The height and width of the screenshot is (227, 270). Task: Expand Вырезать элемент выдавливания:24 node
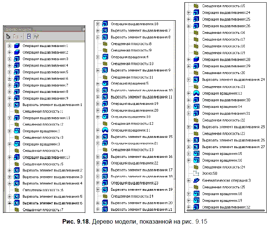click(189, 80)
